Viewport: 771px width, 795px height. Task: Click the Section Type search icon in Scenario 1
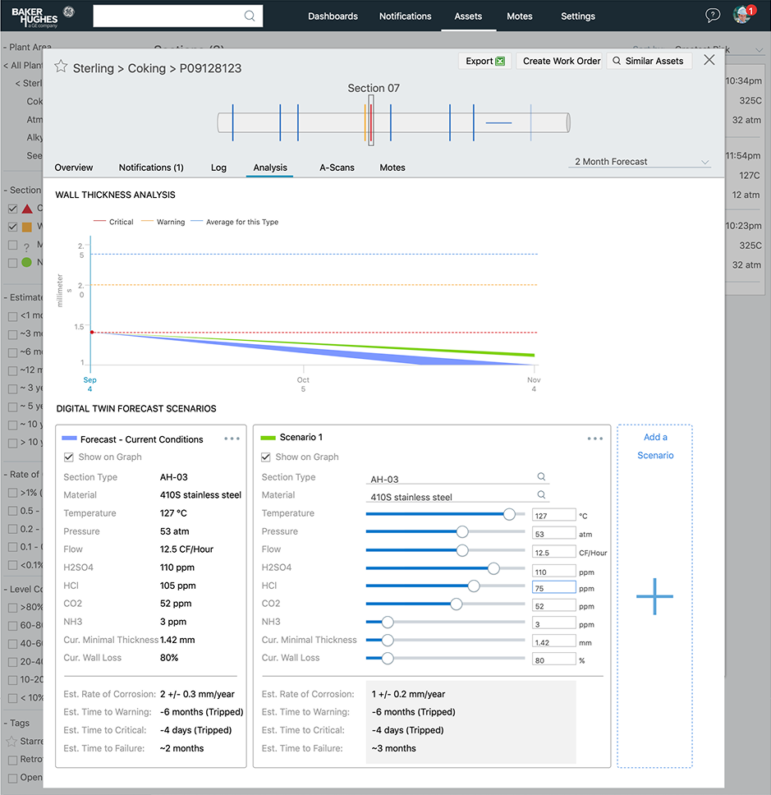point(541,476)
